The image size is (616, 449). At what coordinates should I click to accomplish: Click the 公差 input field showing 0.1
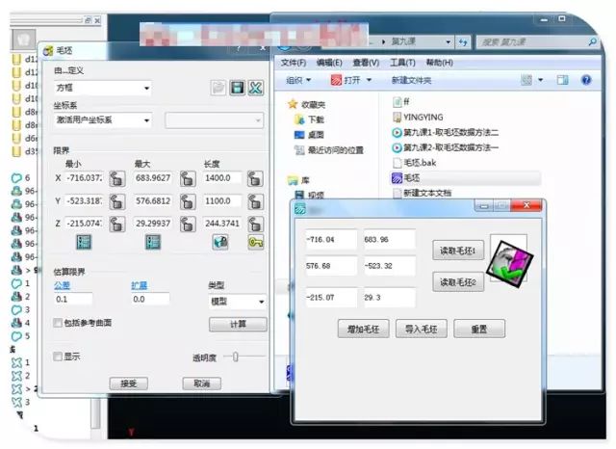pos(73,300)
